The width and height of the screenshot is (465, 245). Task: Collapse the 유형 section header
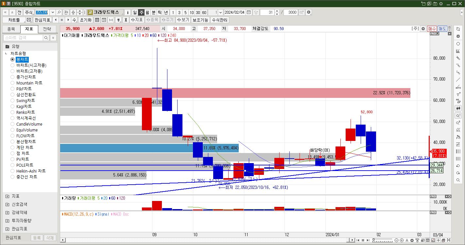pyautogui.click(x=30, y=46)
